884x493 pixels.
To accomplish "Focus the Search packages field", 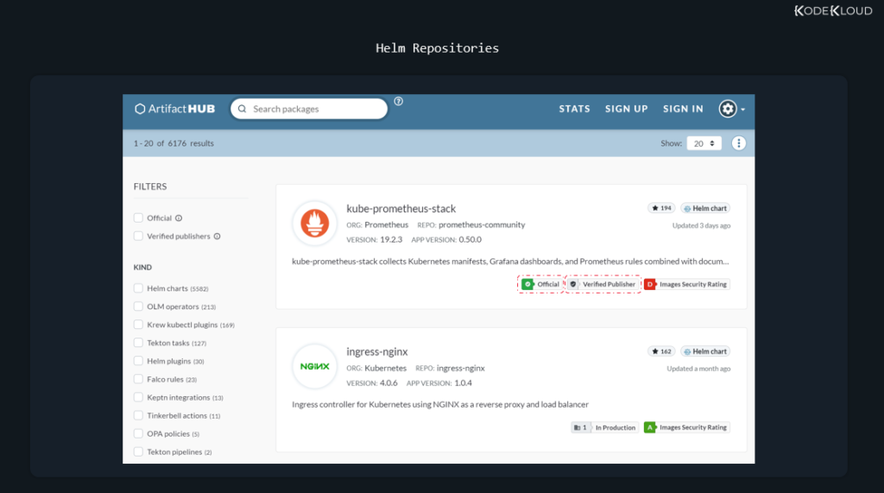I will coord(309,109).
